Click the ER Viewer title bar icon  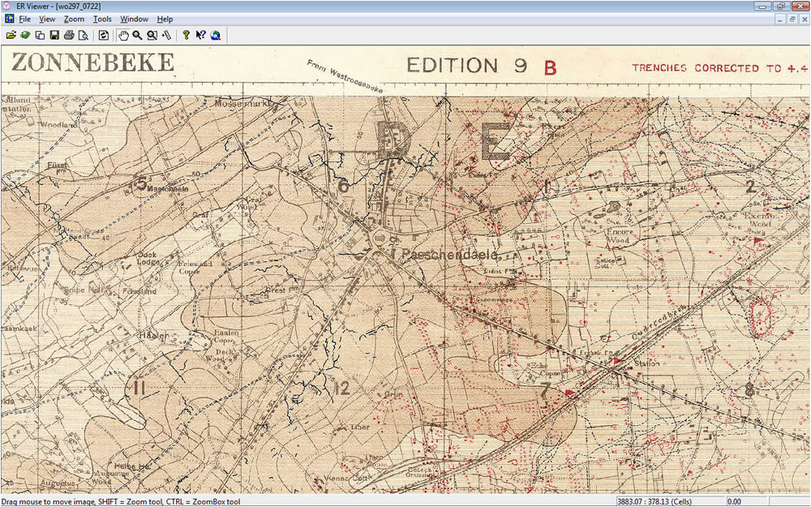pyautogui.click(x=6, y=6)
